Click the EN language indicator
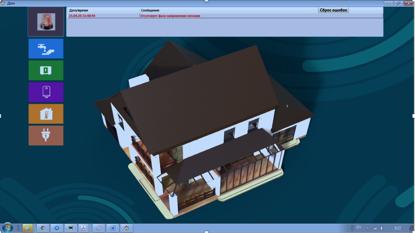The height and width of the screenshot is (233, 415). [x=358, y=227]
